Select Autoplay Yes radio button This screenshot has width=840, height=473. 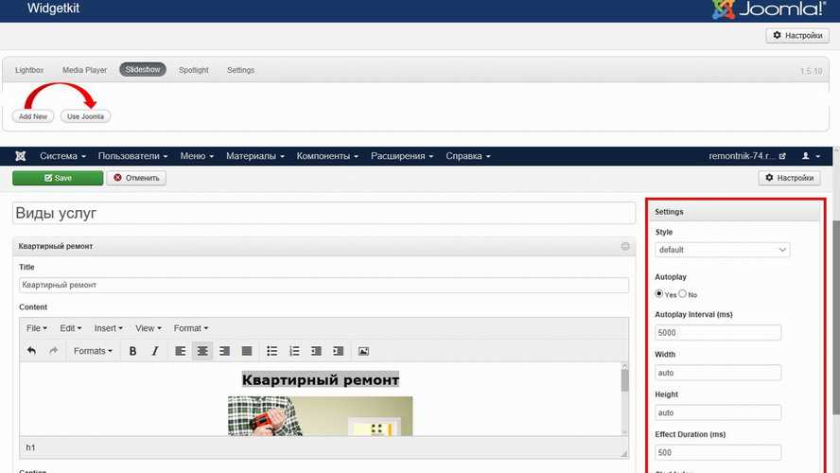pyautogui.click(x=659, y=294)
